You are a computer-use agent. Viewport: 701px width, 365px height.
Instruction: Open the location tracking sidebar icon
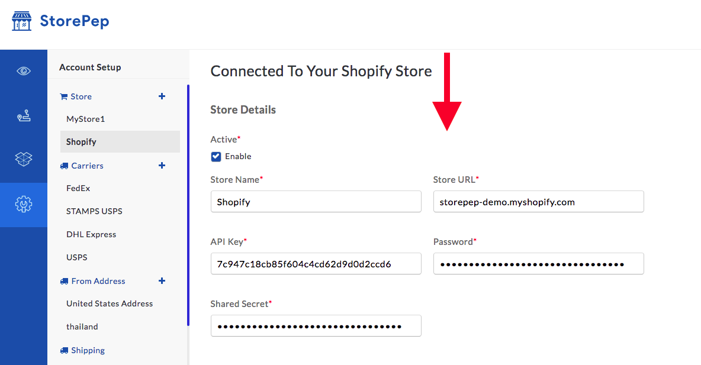coord(24,116)
